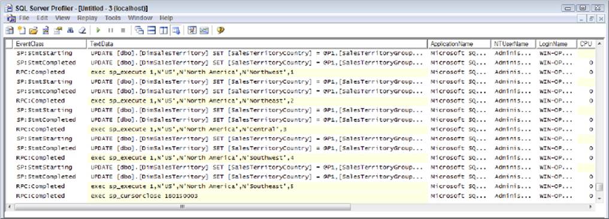Screen dimensions: 609x219
Task: Click the horizontal scrollbar right arrow
Action: coord(591,206)
